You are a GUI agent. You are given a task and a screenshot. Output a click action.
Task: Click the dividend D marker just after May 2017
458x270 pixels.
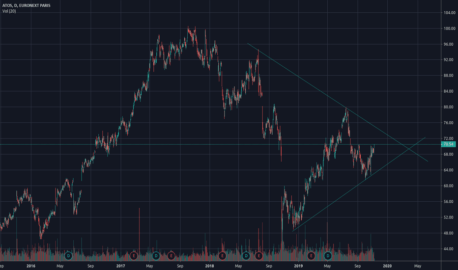pos(156,256)
